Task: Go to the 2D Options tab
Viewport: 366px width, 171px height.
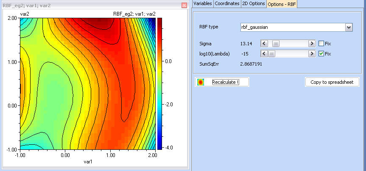Action: [x=253, y=3]
